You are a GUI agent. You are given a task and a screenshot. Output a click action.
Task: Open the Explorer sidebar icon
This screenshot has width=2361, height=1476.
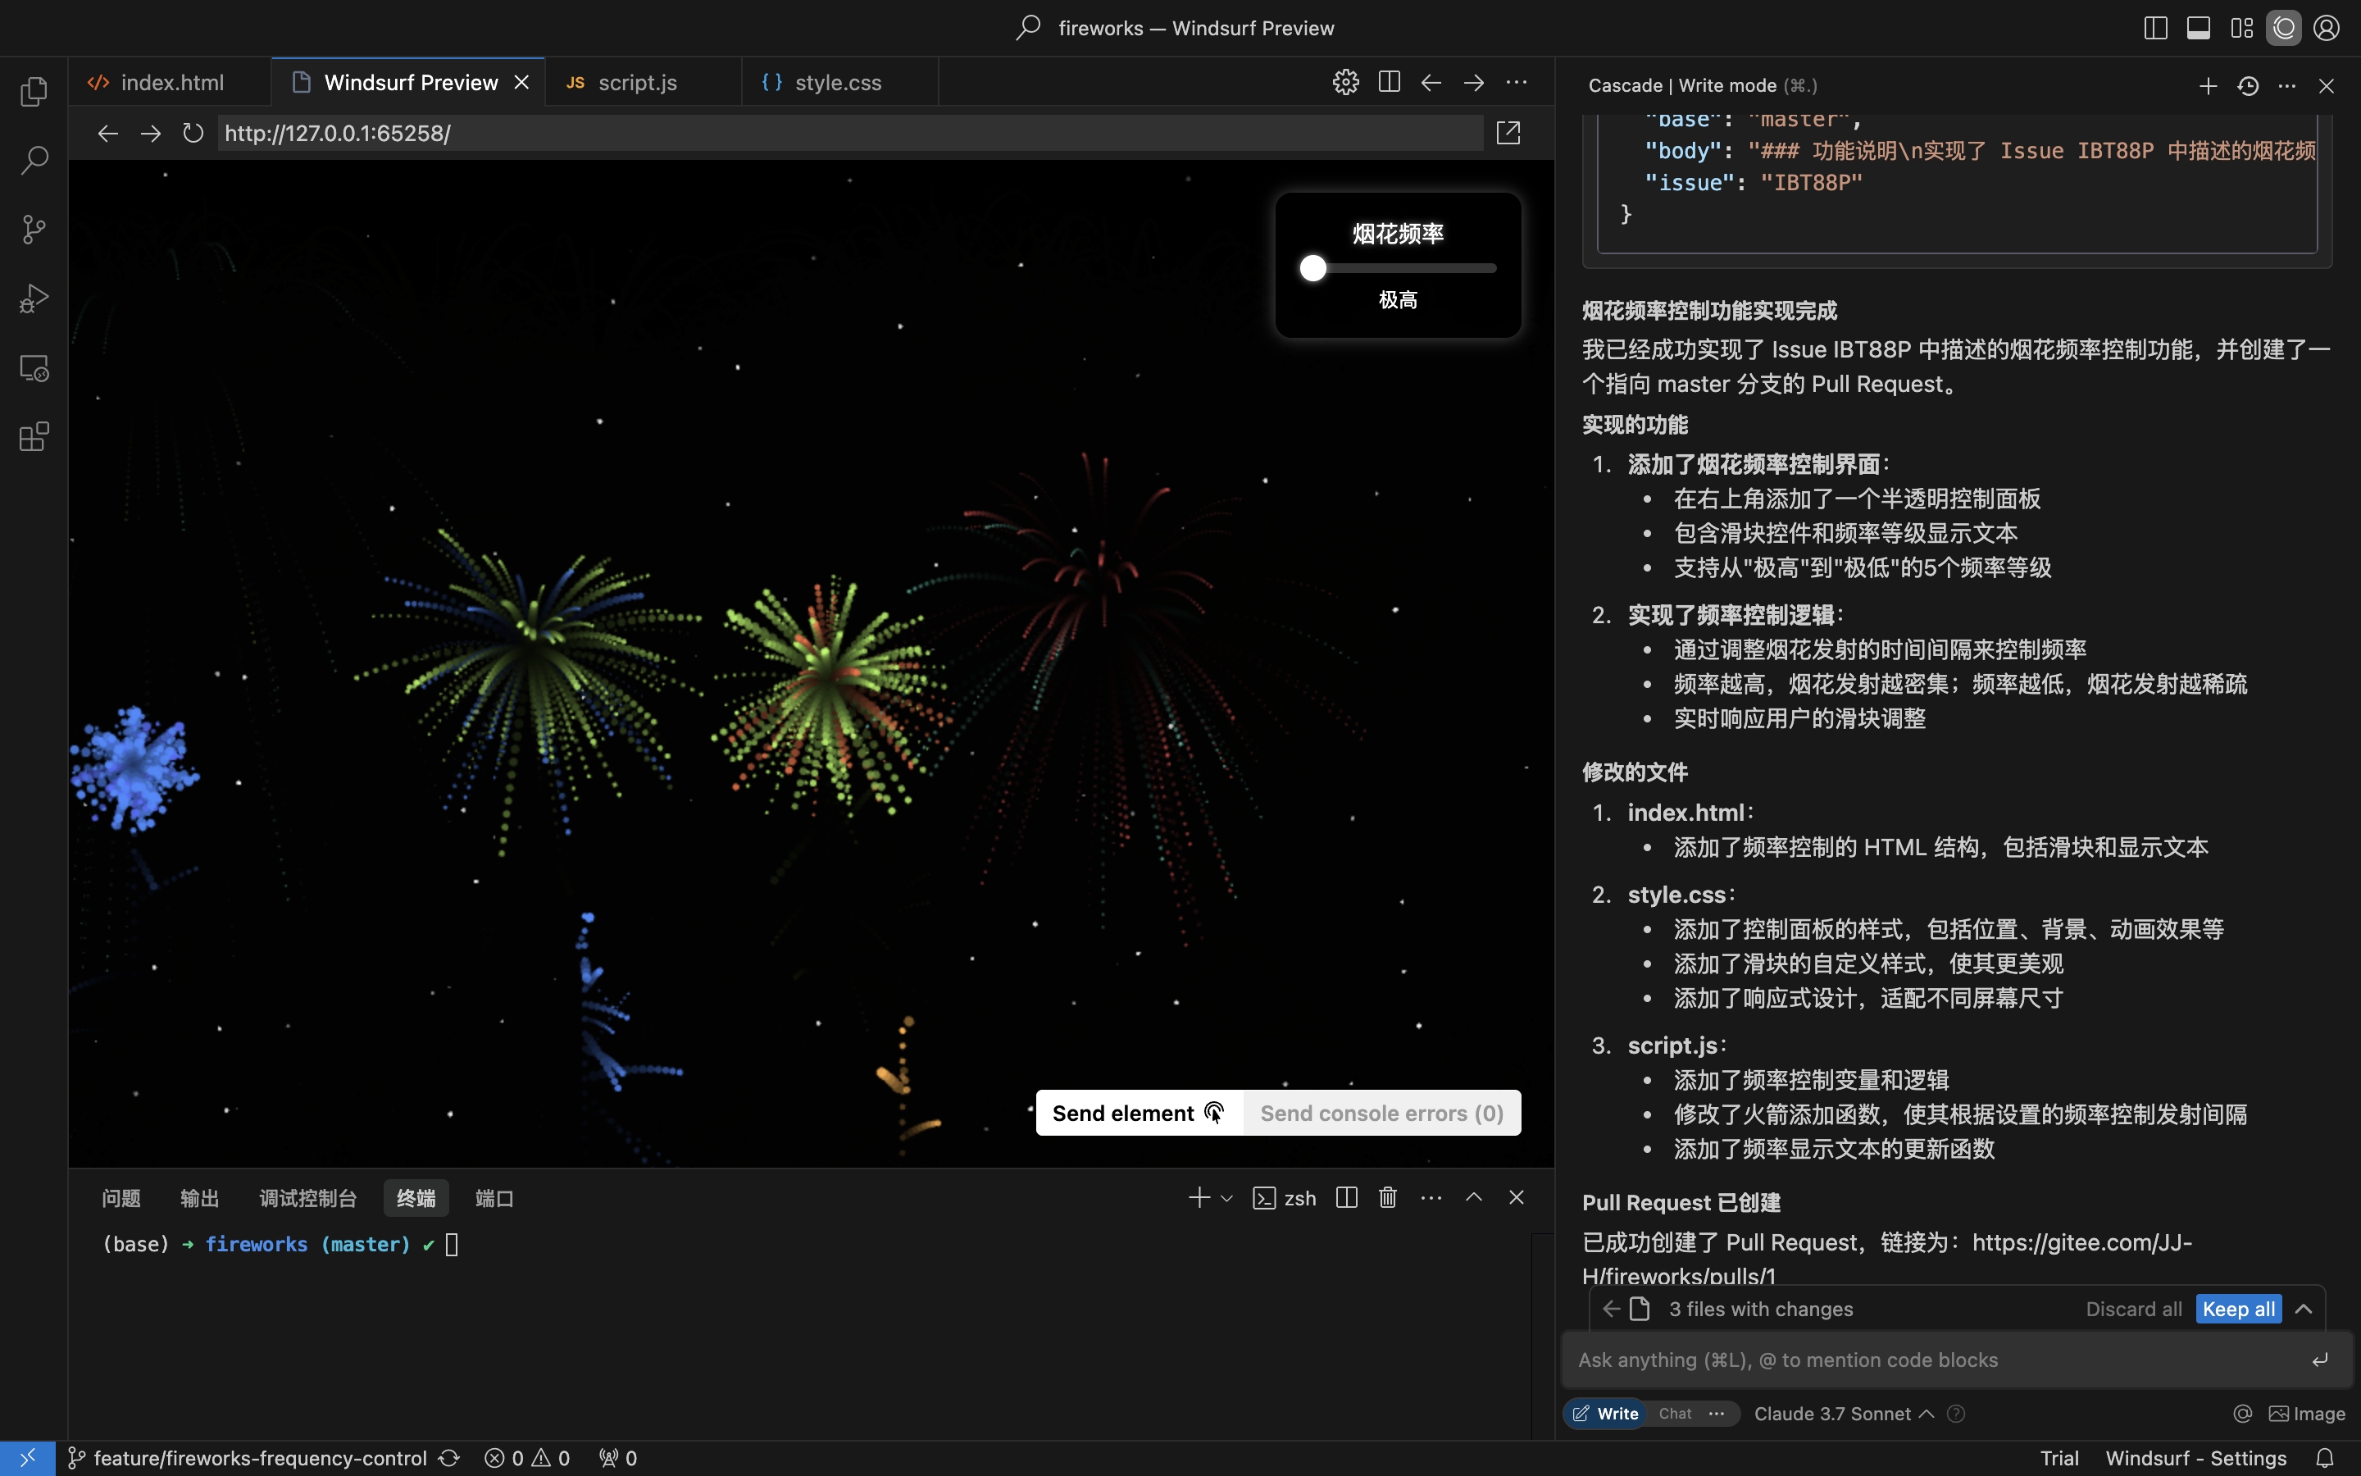pyautogui.click(x=34, y=92)
